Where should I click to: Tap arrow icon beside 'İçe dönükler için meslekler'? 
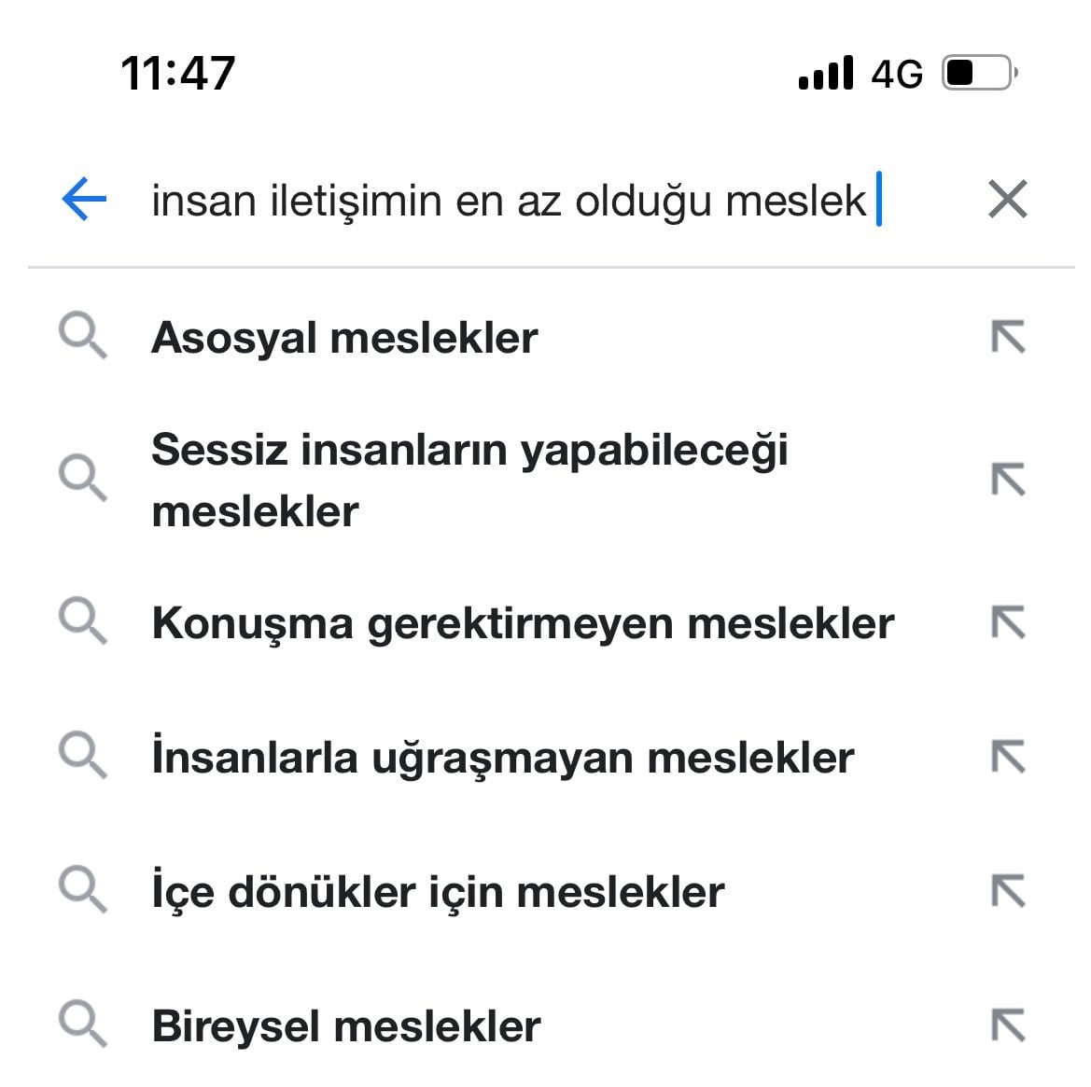point(1008,891)
